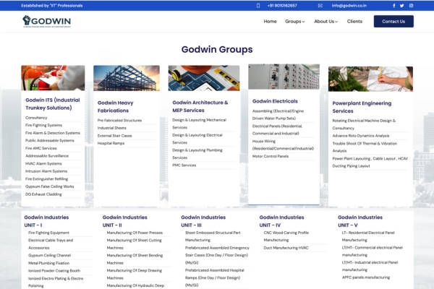
Task: Expand the Groups dropdown menu
Action: (x=294, y=22)
